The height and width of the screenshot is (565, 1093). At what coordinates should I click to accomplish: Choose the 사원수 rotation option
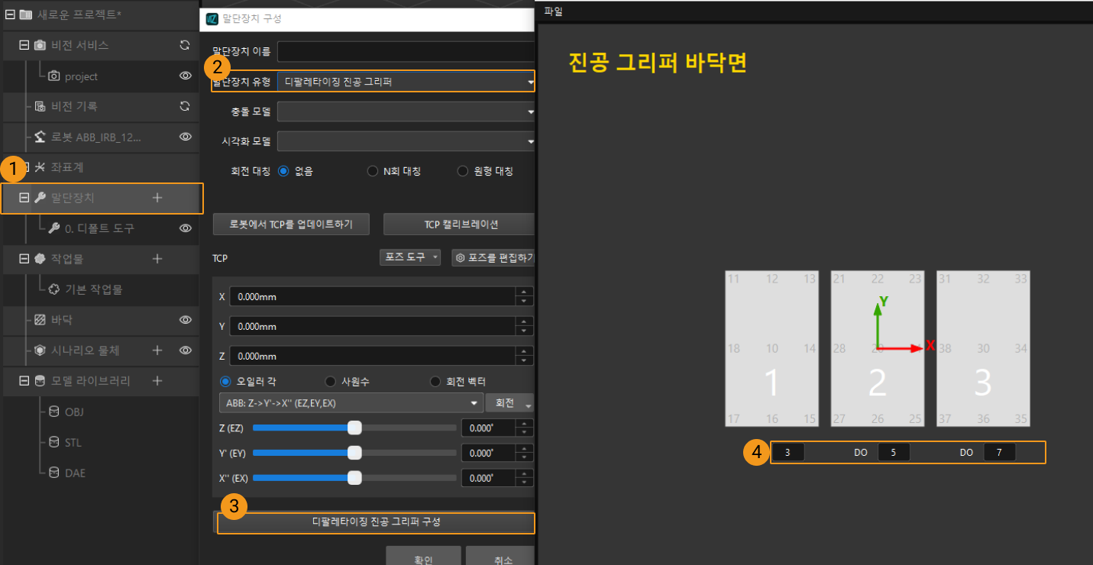pyautogui.click(x=331, y=381)
